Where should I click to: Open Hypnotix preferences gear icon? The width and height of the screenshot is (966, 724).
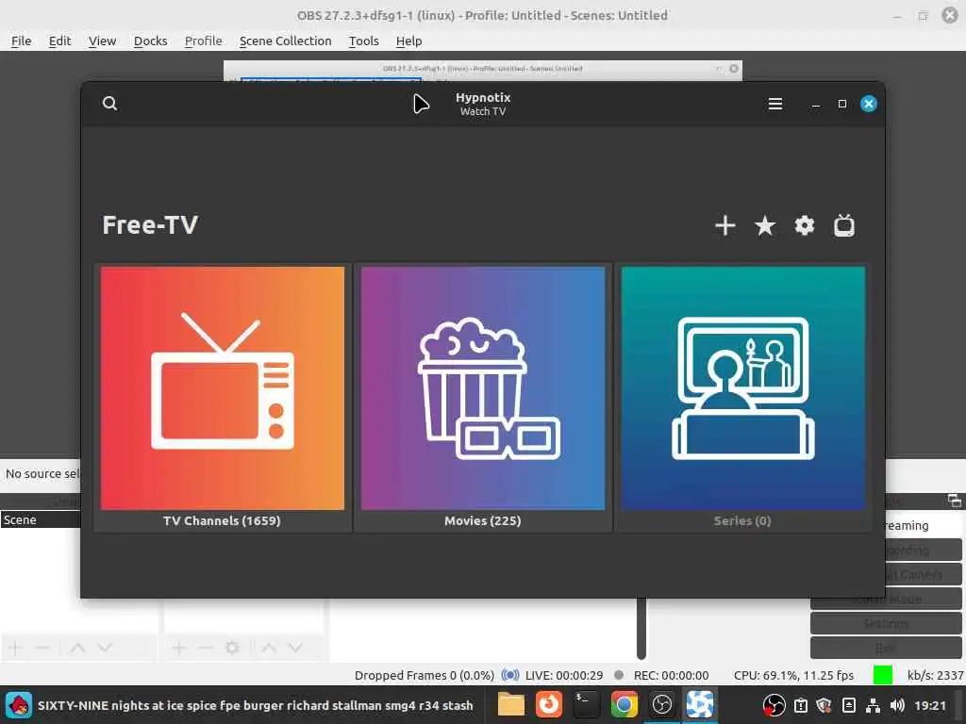point(804,225)
